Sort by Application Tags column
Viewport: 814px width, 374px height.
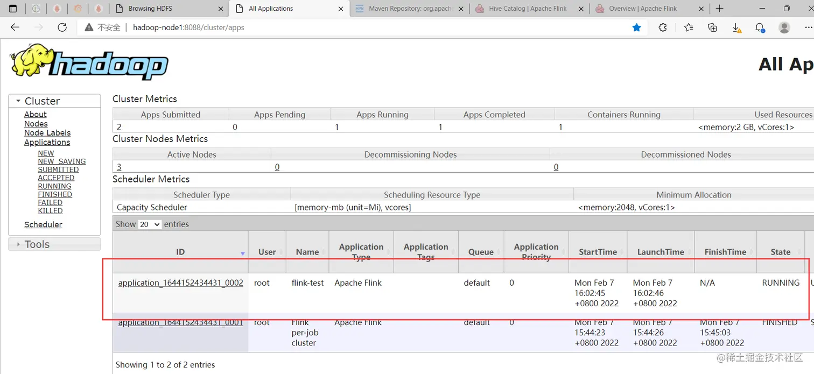[426, 252]
